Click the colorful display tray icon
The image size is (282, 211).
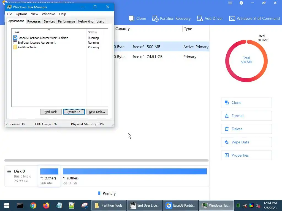click(251, 206)
